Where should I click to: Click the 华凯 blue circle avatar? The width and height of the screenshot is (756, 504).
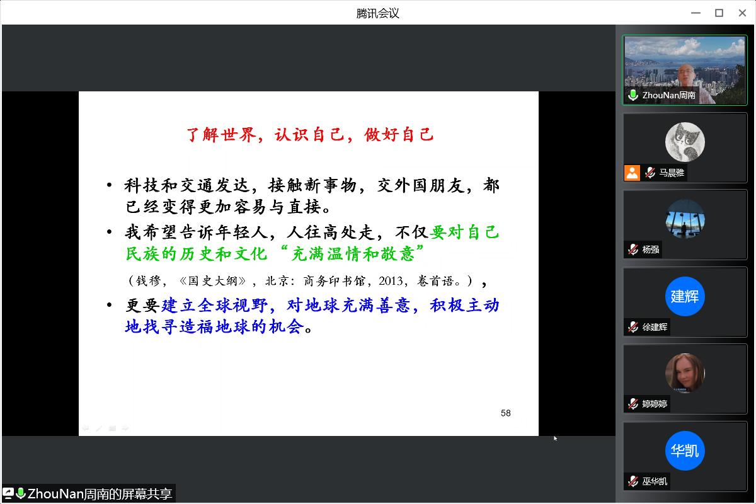tap(685, 450)
